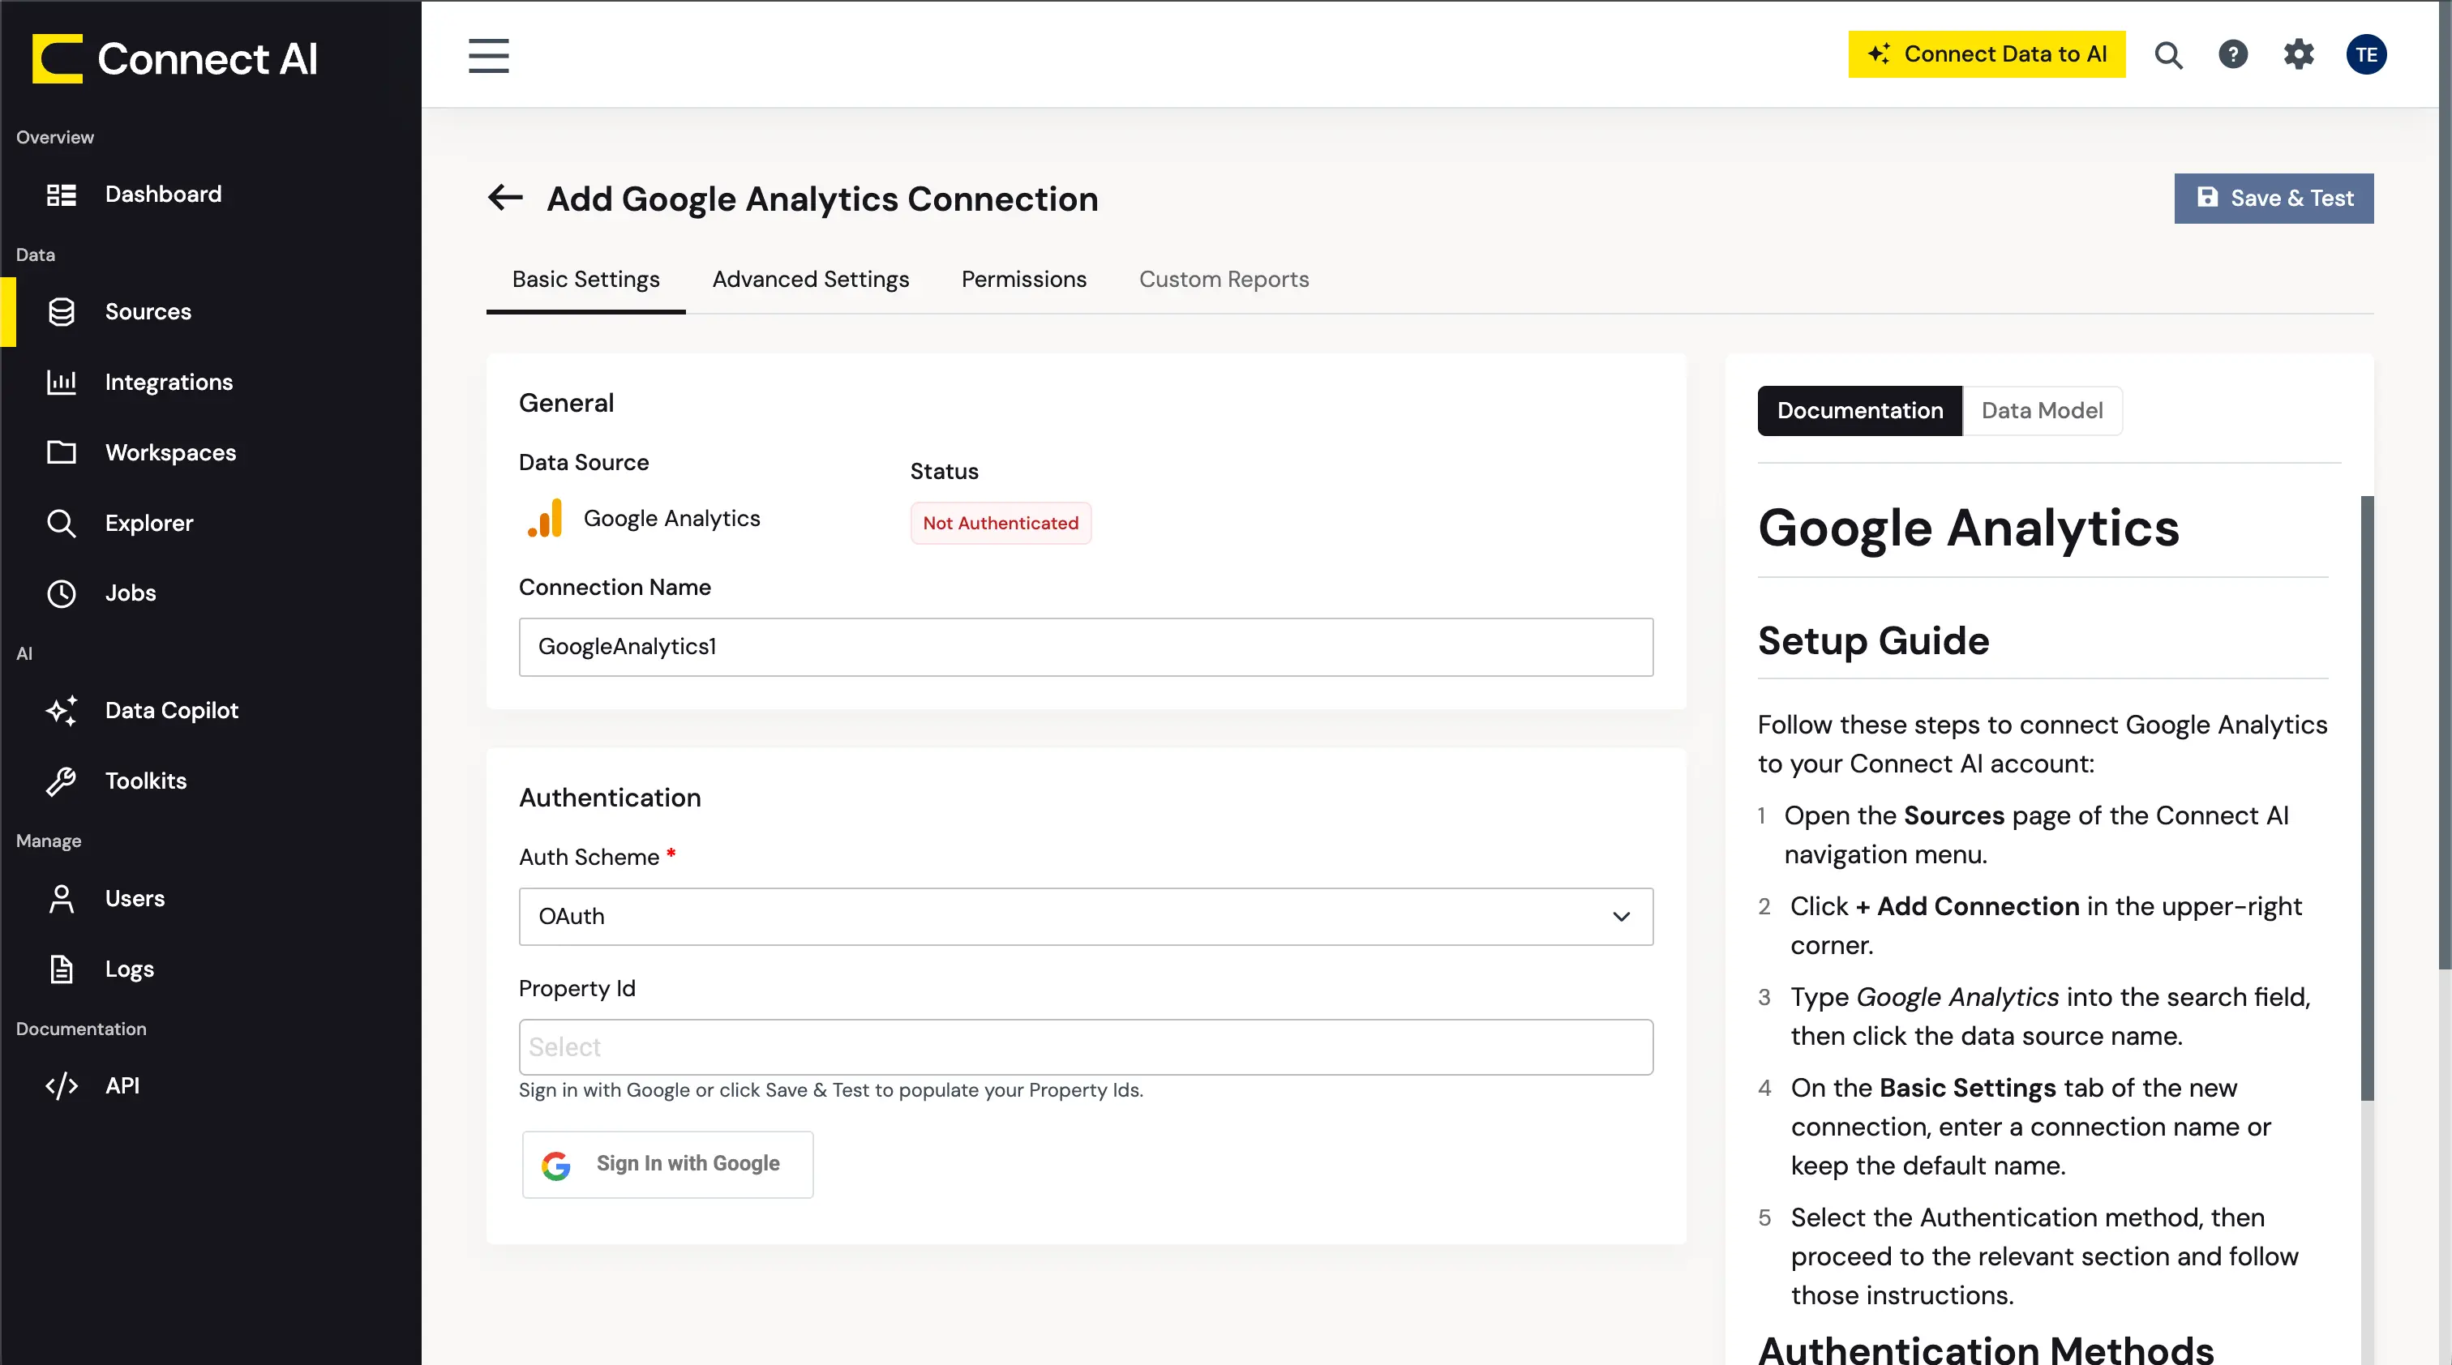This screenshot has width=2452, height=1365.
Task: Click the Data Copilot sparkle icon
Action: coord(62,711)
